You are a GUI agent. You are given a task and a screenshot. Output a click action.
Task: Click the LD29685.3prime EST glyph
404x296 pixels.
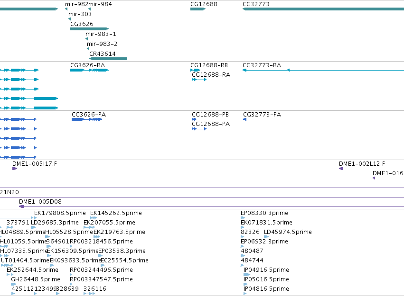pyautogui.click(x=33, y=227)
